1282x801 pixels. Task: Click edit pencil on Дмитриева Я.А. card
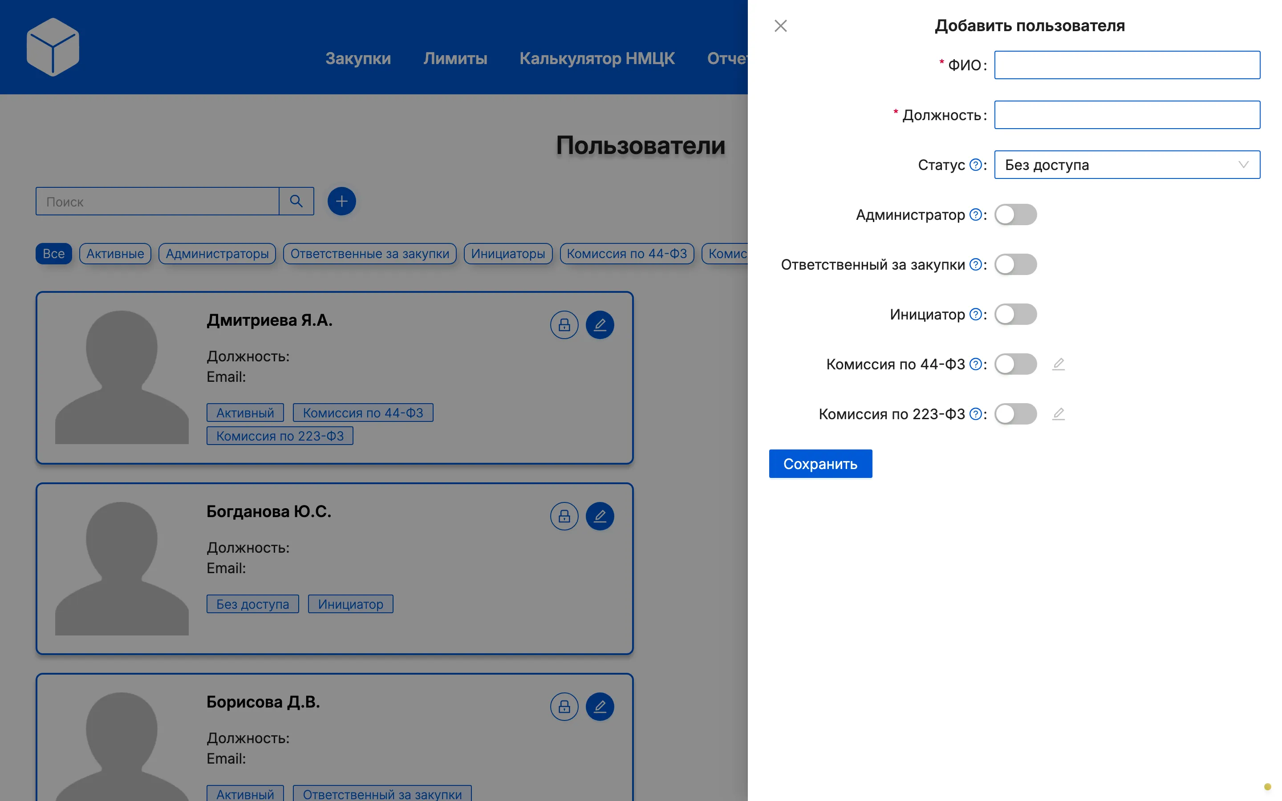(x=600, y=325)
